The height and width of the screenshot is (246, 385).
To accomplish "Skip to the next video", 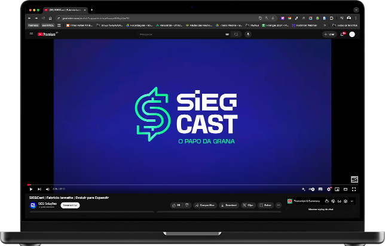I will pyautogui.click(x=39, y=189).
